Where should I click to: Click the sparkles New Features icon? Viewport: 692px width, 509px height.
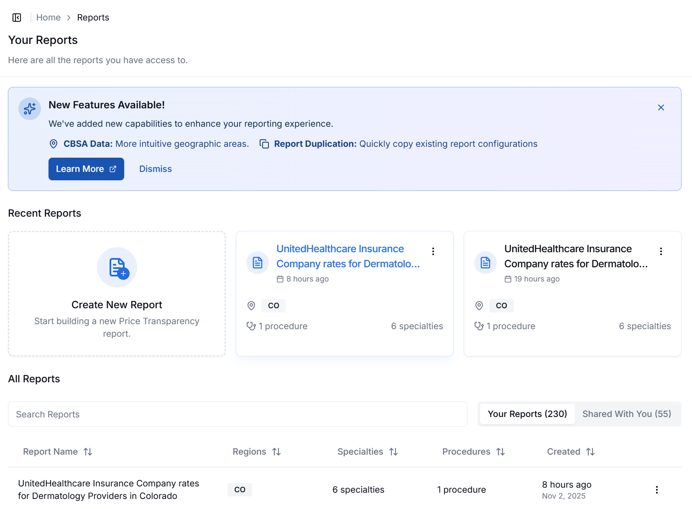30,109
